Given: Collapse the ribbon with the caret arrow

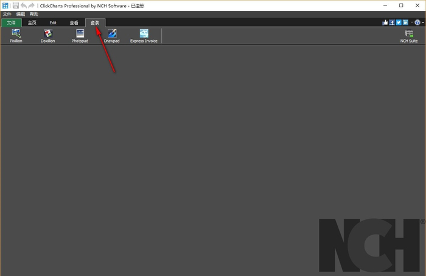Looking at the screenshot, I should point(411,23).
